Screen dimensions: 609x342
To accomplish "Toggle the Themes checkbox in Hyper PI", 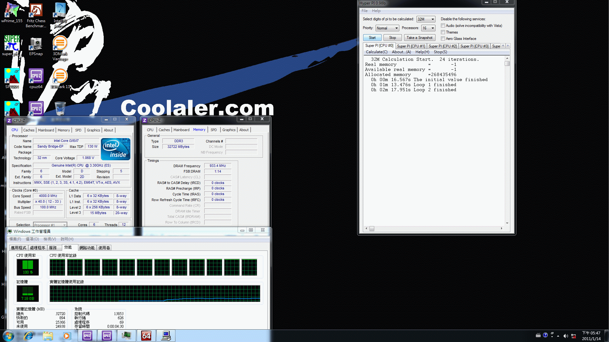I will point(443,32).
